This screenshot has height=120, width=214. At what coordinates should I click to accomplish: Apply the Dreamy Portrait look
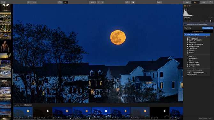(x=62, y=113)
